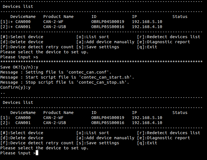Screen dimensions: 207x160
Task: Click the IP 192.168.5.10 in lower list
Action: pyautogui.click(x=147, y=118)
